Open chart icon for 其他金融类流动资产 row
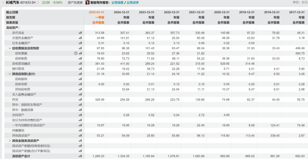 pyautogui.click(x=80, y=140)
